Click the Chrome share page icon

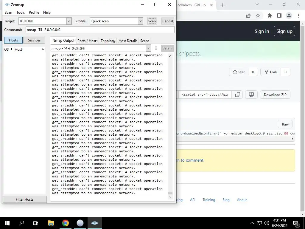point(248,16)
